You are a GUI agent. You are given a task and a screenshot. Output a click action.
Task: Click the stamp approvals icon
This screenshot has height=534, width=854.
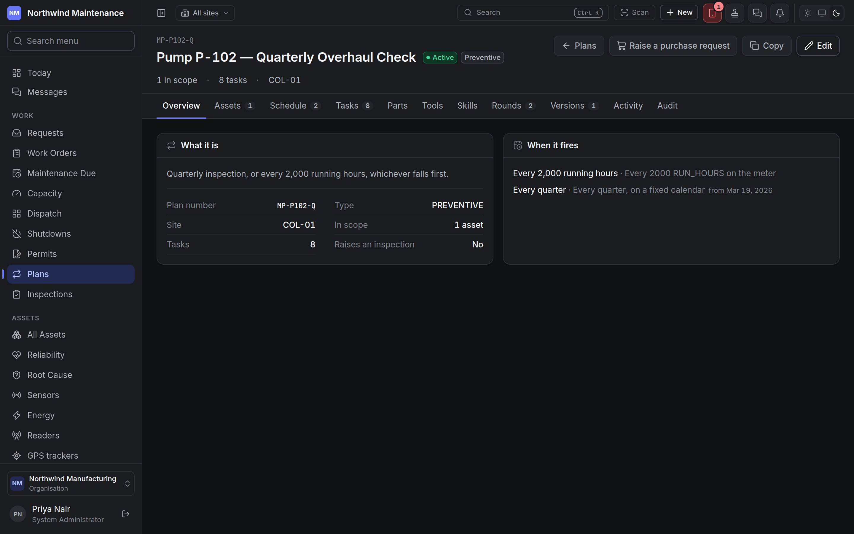click(x=735, y=13)
